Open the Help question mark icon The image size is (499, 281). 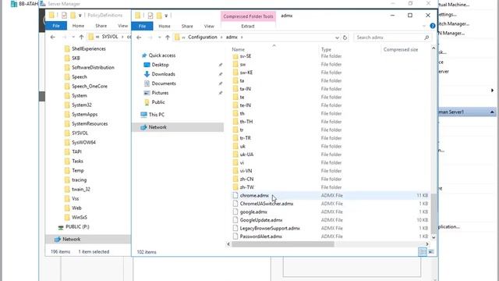coord(433,26)
